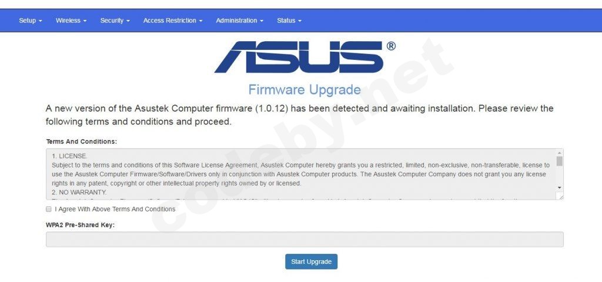
Task: Expand the Access Restriction menu
Action: point(173,21)
